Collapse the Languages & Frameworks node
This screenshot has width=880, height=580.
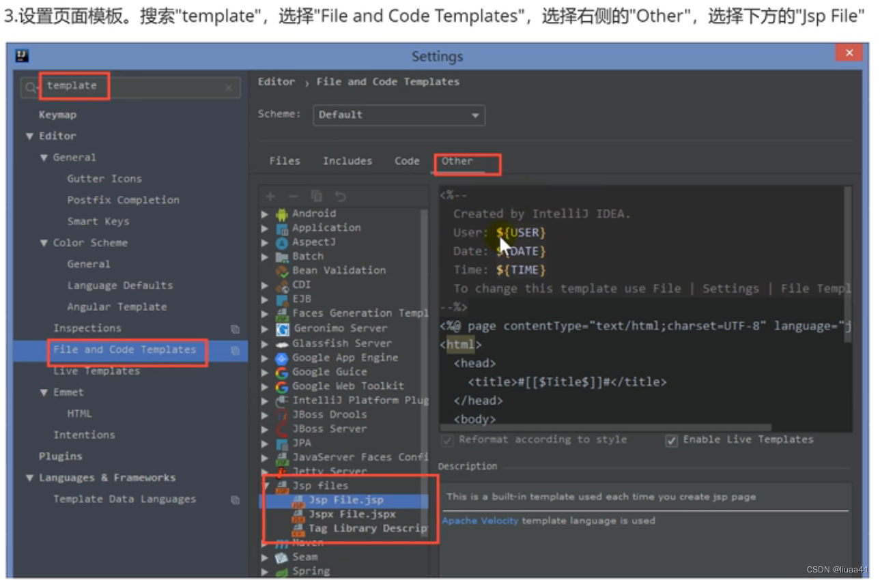(x=29, y=478)
